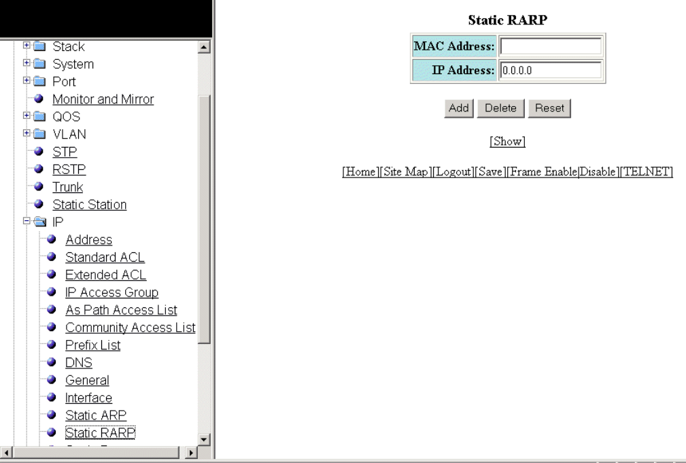Click the bullet icon beside DNS

(x=51, y=362)
